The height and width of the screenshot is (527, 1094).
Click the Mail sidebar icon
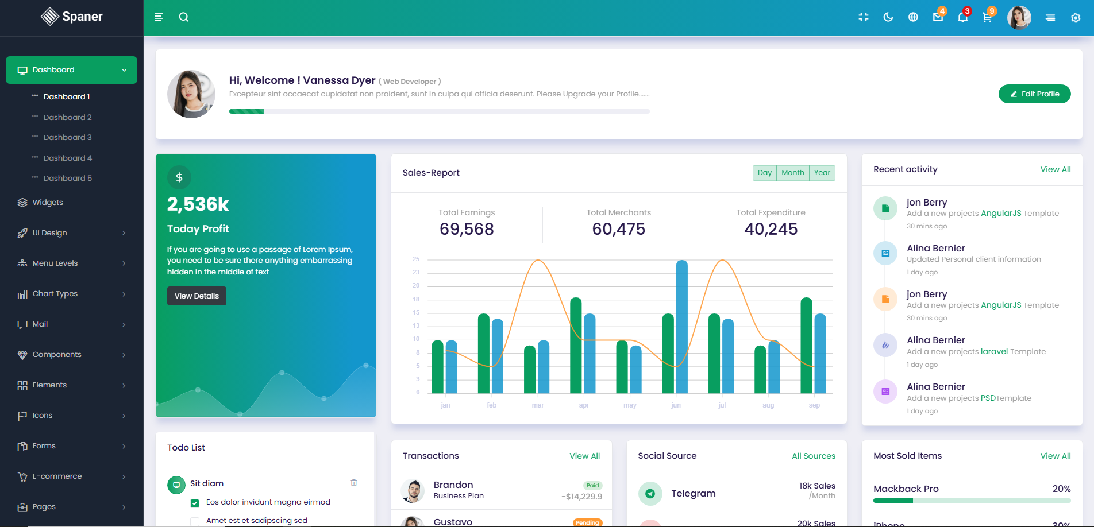click(22, 324)
